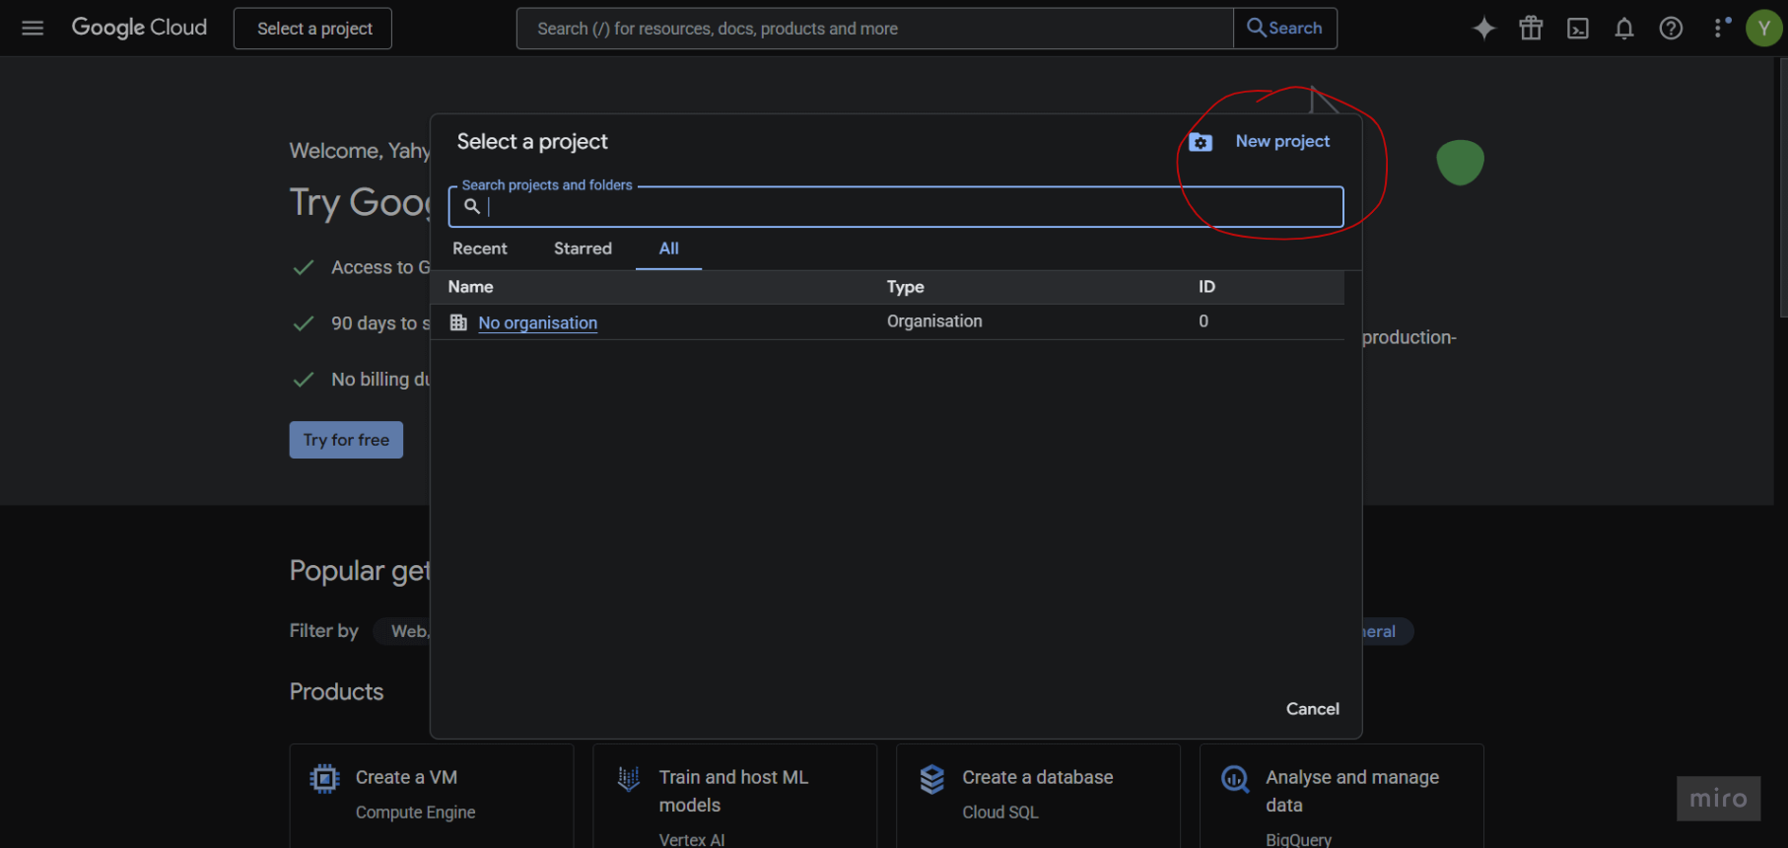Click the Compute Engine icon on Create a VM

pos(324,779)
